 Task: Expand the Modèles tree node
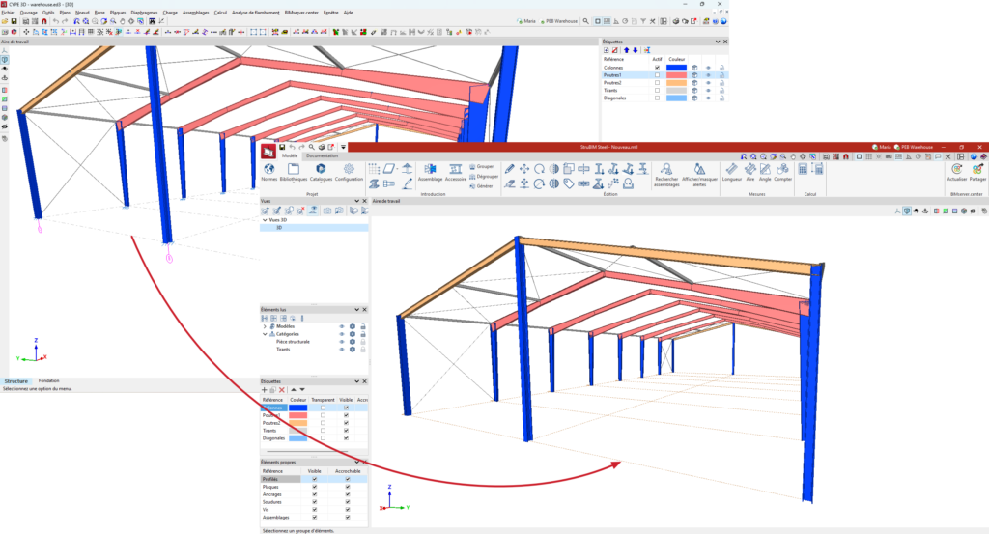coord(265,326)
